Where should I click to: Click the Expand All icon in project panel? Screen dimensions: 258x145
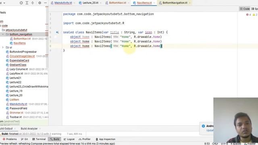pos(27,3)
